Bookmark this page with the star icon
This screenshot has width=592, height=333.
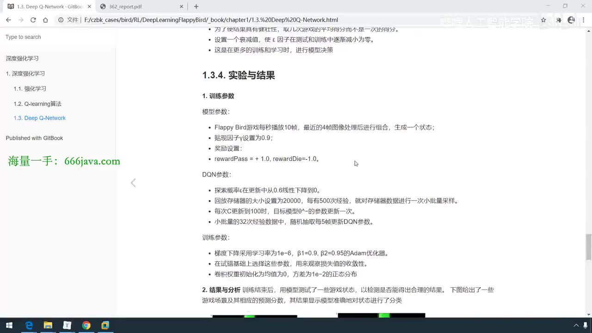[543, 20]
